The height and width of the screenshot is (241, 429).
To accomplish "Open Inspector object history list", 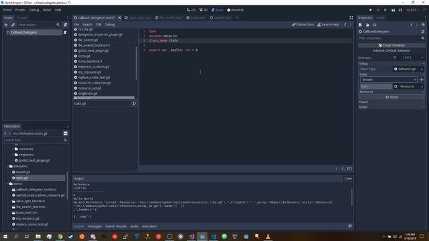I will pos(423,25).
